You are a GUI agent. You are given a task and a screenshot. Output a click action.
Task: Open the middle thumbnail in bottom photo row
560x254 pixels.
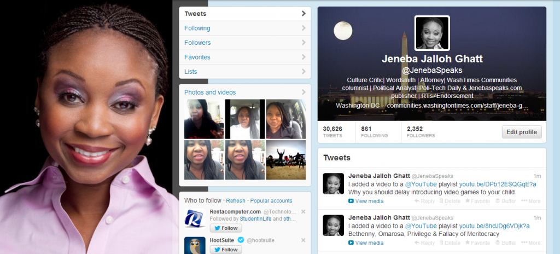245,159
